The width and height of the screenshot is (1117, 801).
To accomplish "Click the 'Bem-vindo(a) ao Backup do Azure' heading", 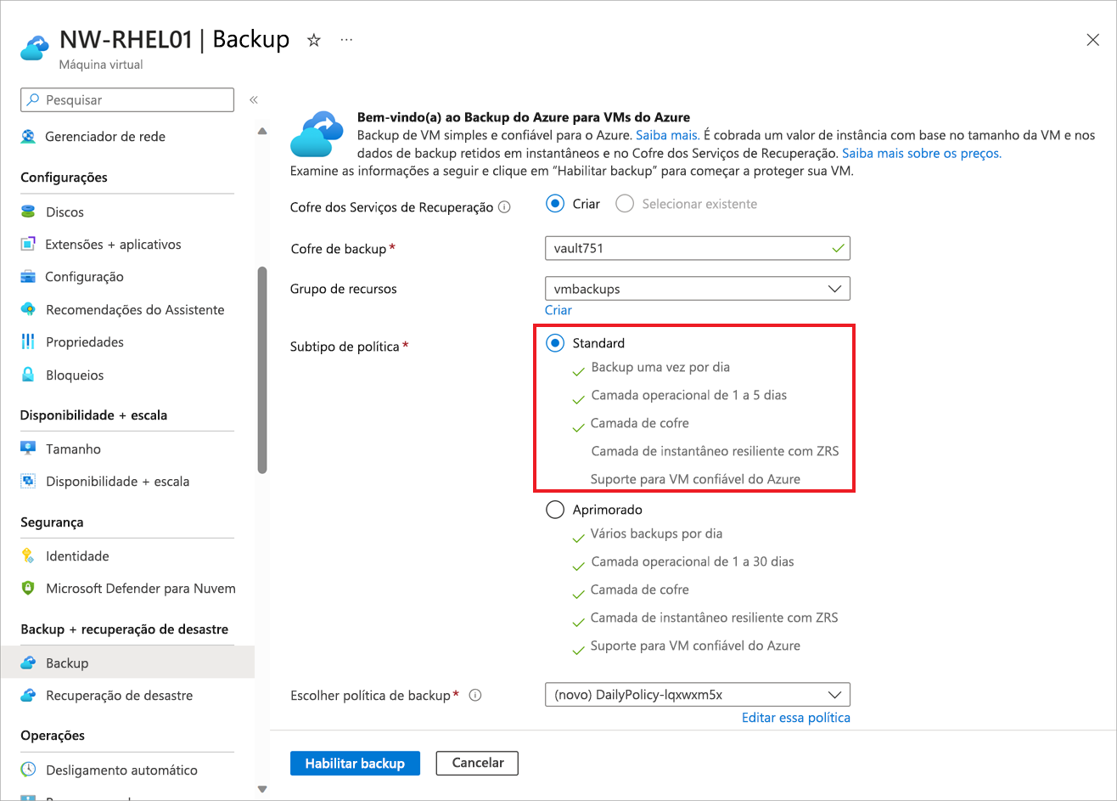I will pyautogui.click(x=524, y=117).
